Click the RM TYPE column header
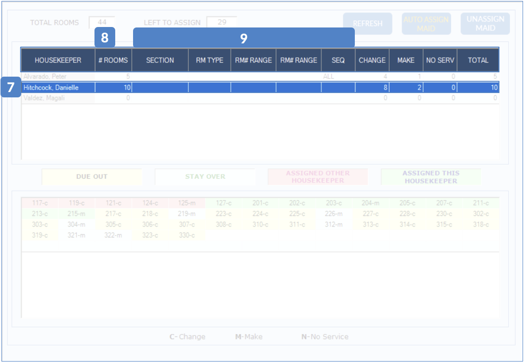This screenshot has height=363, width=525. pos(209,60)
